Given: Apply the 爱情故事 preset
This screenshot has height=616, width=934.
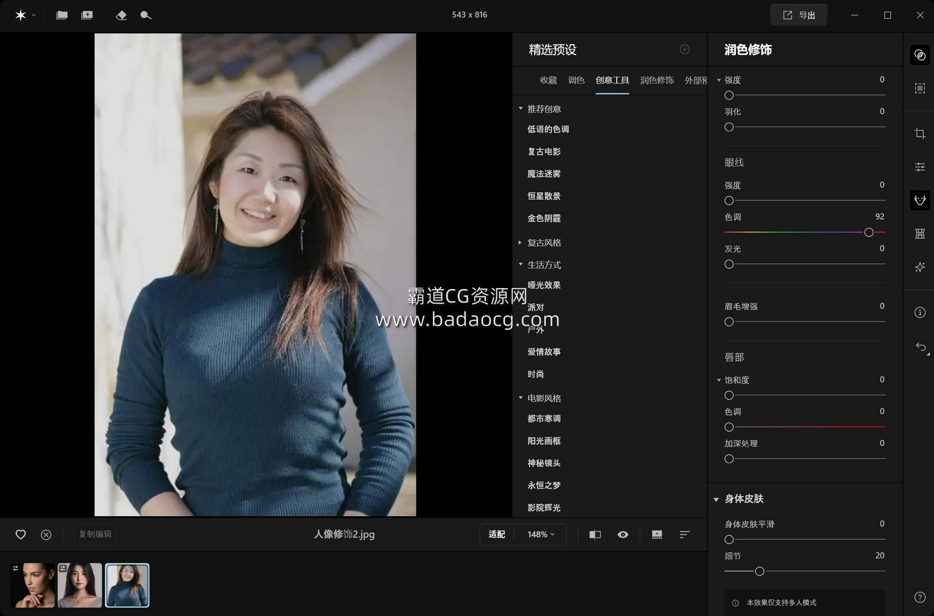Looking at the screenshot, I should click(544, 352).
